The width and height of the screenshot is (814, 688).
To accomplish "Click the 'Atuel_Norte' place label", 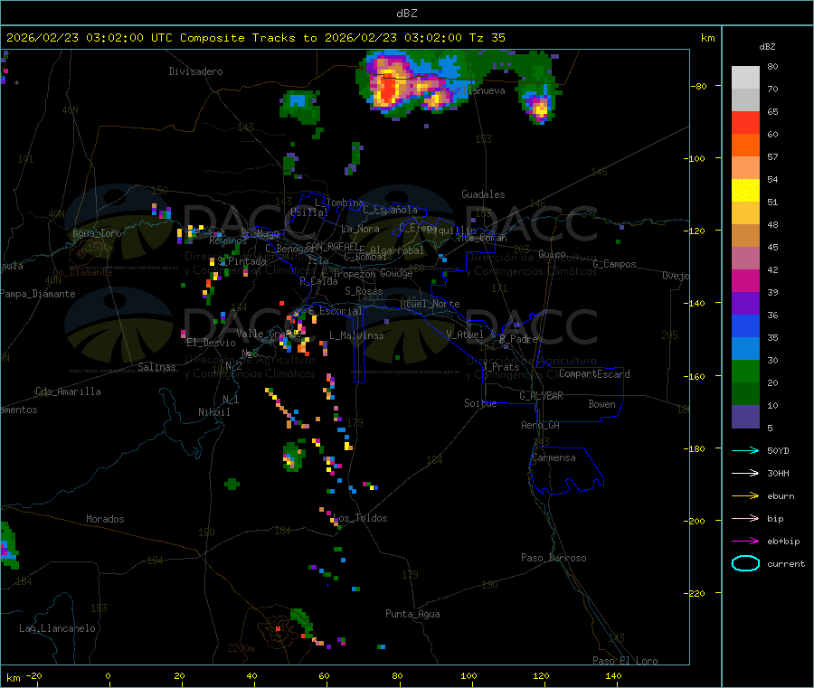I will (x=430, y=304).
